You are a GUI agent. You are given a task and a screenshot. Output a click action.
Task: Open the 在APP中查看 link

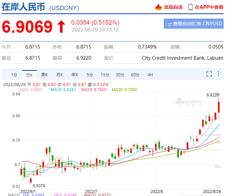209,7
